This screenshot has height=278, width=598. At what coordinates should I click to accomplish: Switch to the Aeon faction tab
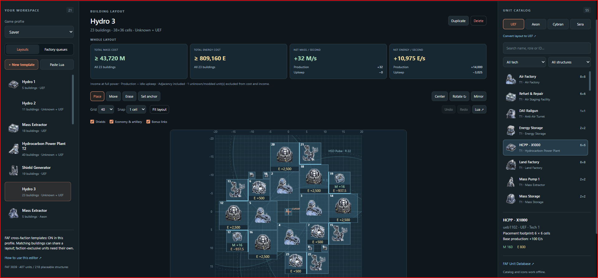click(536, 24)
